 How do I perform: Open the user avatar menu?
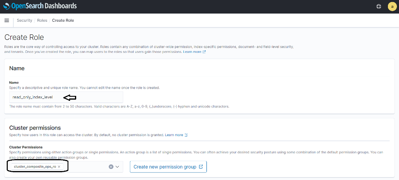coord(392,7)
